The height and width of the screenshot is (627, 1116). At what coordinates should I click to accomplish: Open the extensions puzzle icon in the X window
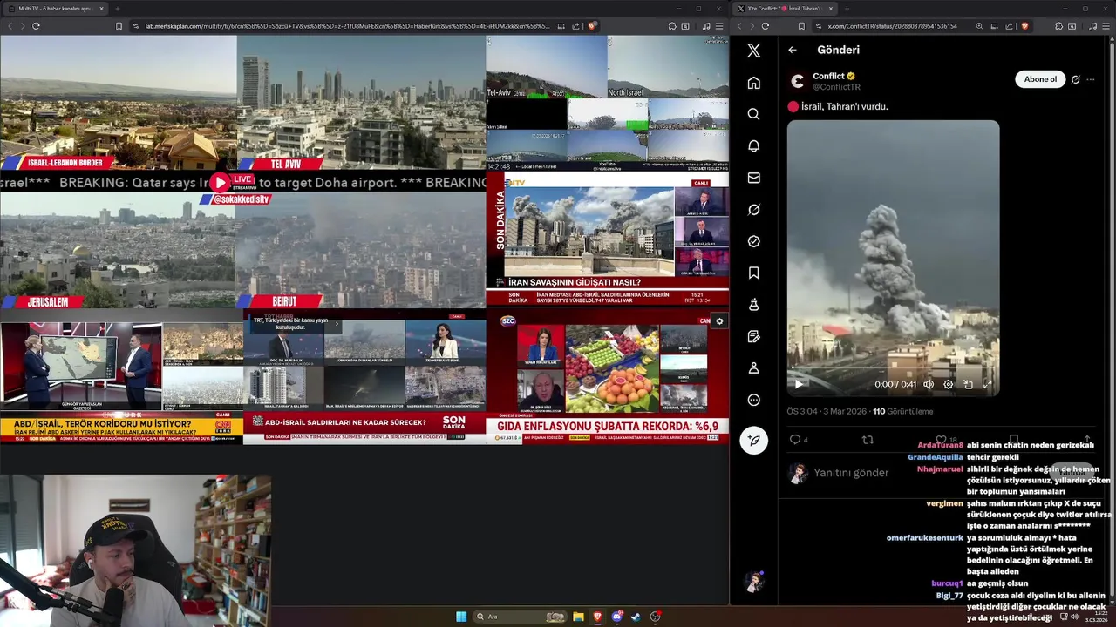point(1058,26)
